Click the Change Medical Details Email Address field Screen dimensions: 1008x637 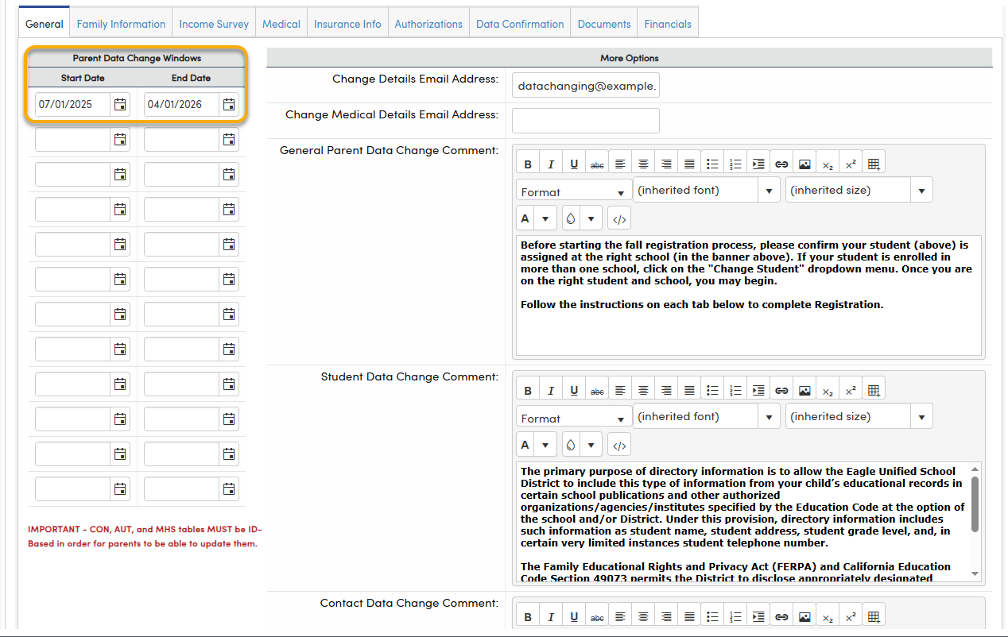[x=586, y=121]
